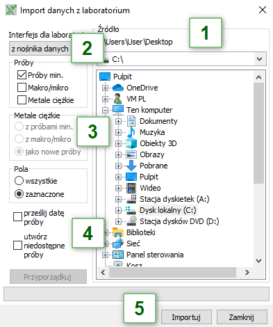Collapse the Ten komputer tree node
The image size is (273, 327).
pos(105,110)
